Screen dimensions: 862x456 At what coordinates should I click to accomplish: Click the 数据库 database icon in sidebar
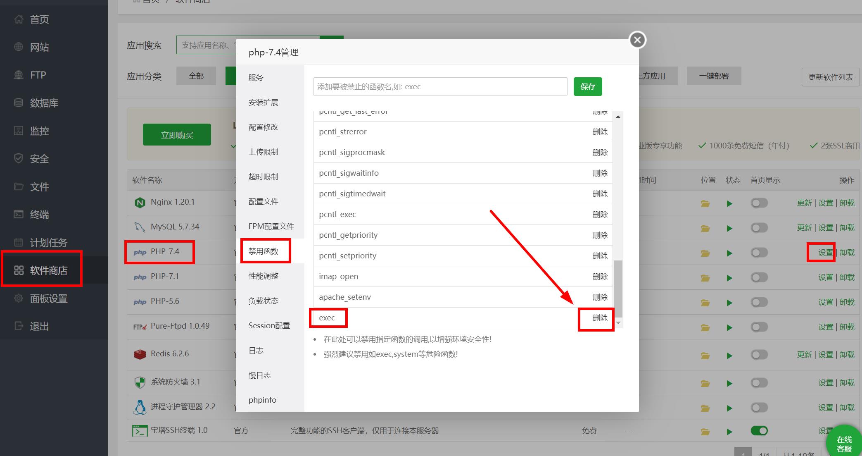(19, 103)
